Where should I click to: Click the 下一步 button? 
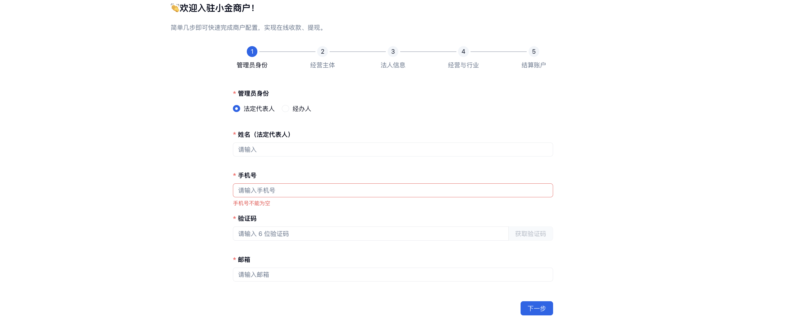click(x=537, y=308)
